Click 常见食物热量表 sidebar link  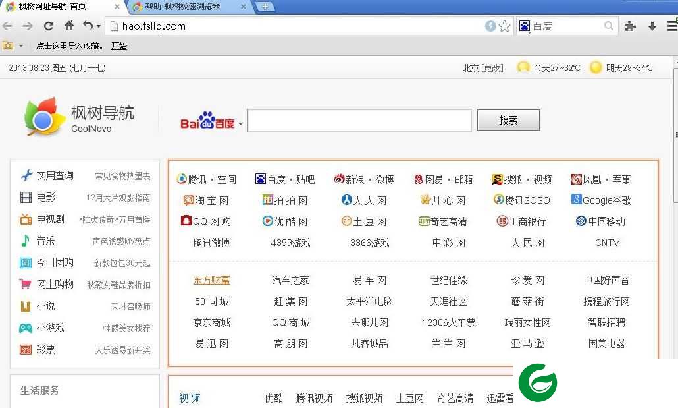coord(123,176)
